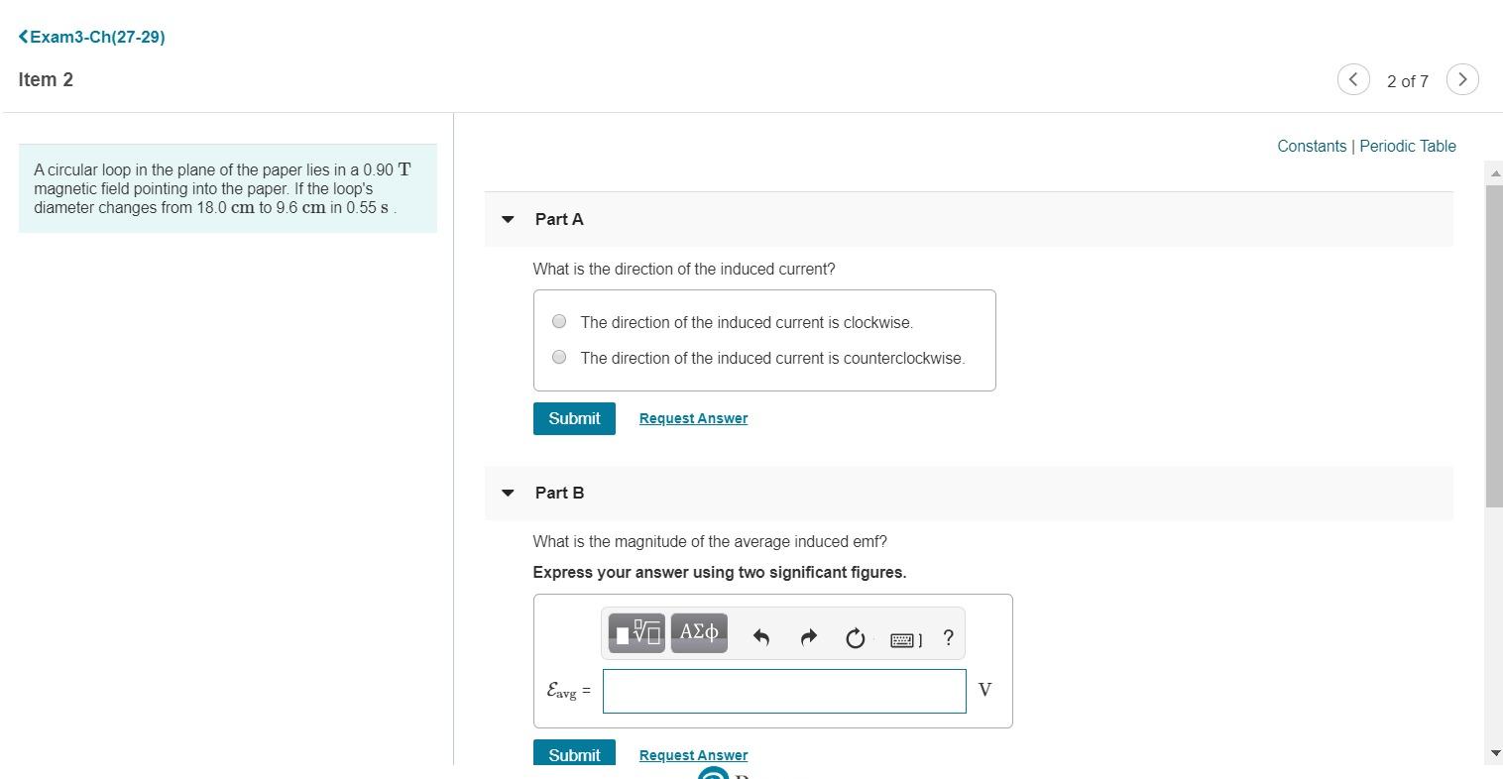Open the Greek letters ΑΣφ palette
The image size is (1503, 779).
click(698, 632)
